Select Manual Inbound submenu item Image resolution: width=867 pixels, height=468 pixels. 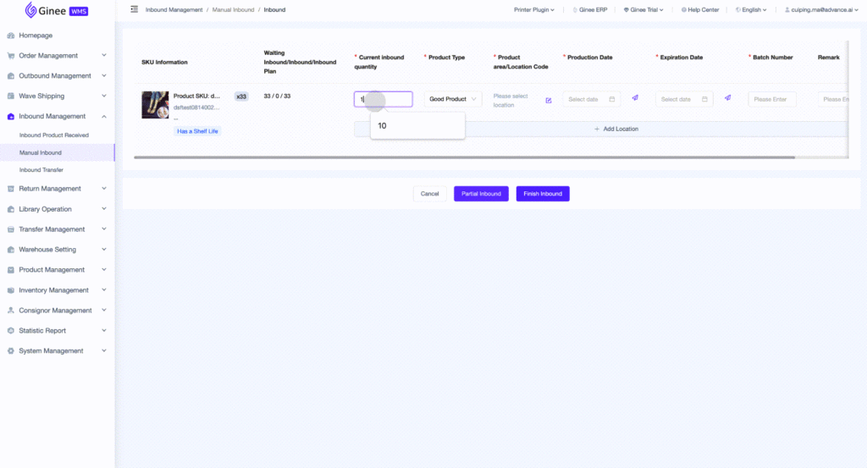[x=41, y=152]
